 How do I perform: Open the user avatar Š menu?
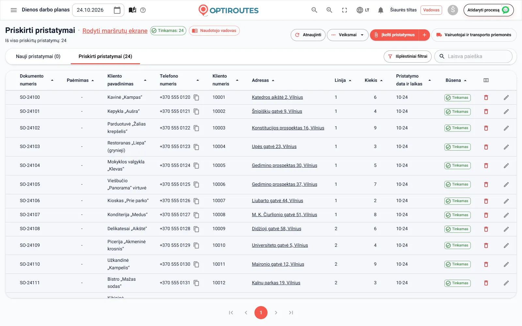453,10
